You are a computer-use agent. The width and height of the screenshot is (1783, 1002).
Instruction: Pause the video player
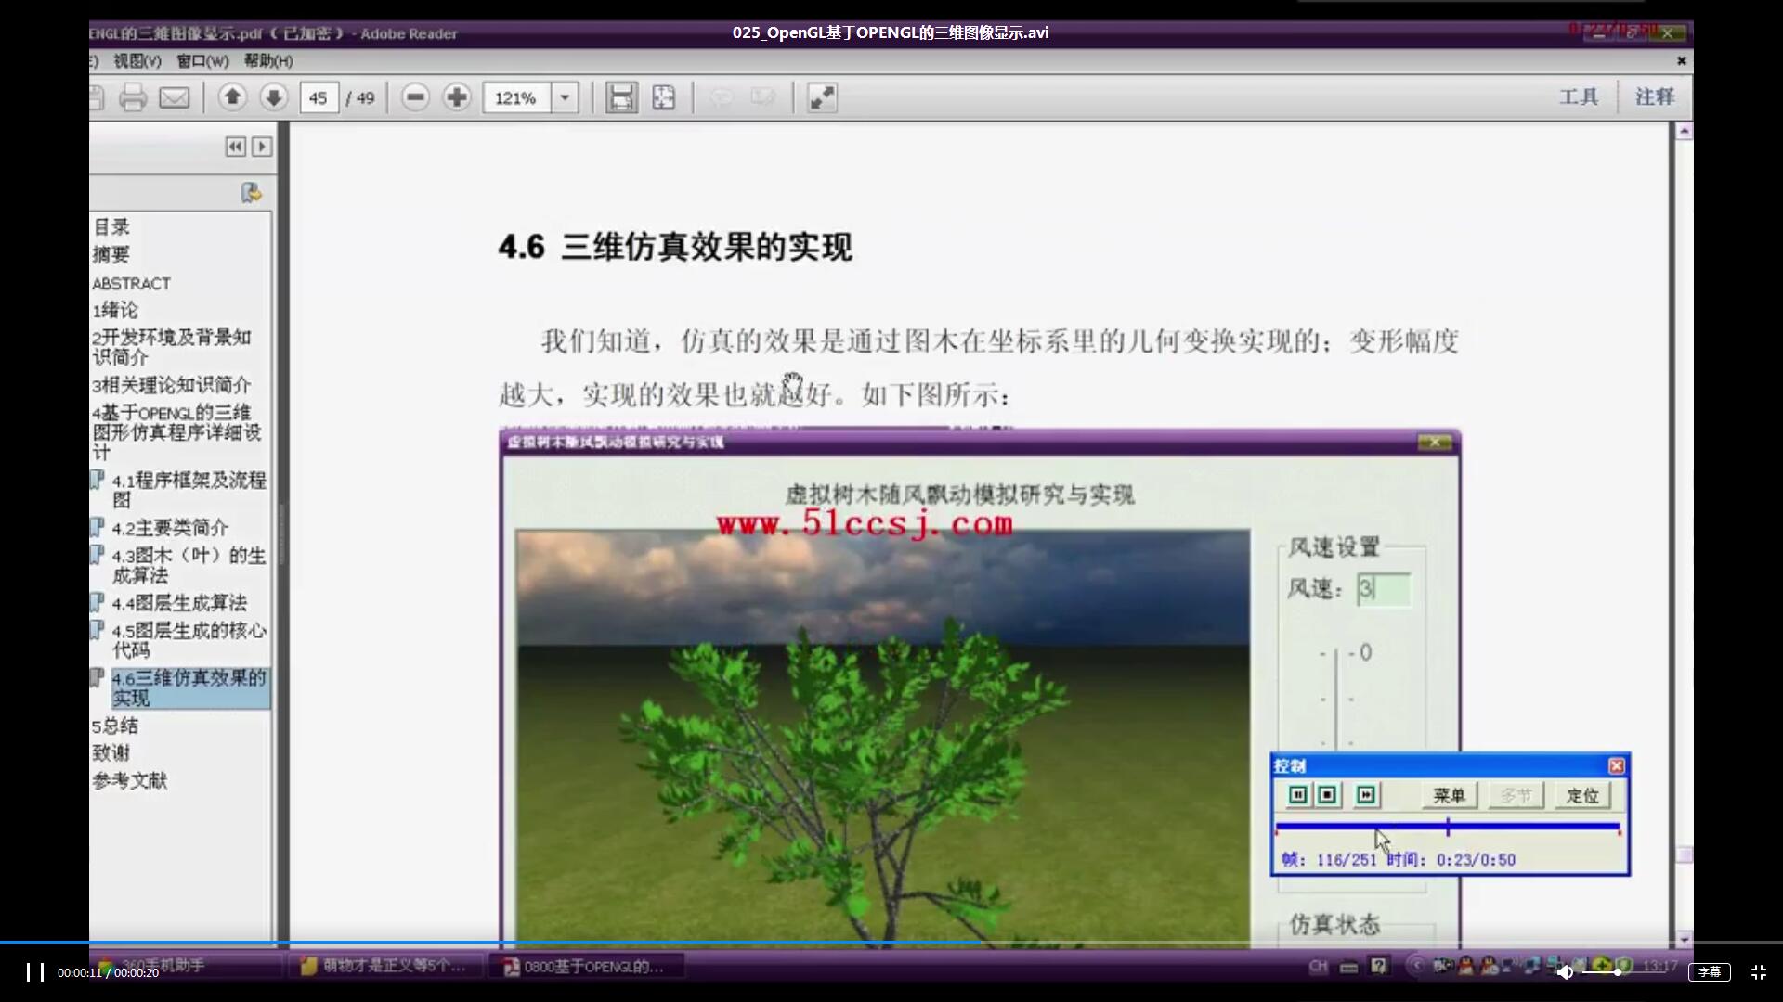pos(35,971)
